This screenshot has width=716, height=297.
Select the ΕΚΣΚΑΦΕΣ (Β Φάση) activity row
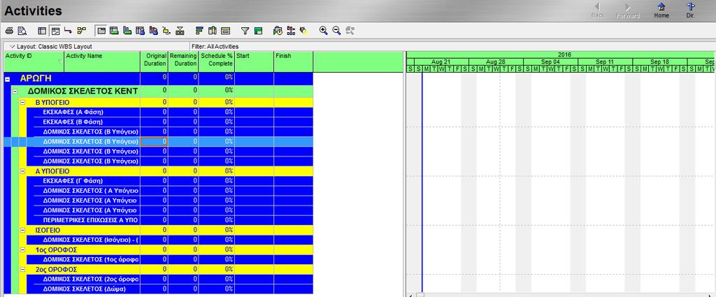(x=170, y=122)
